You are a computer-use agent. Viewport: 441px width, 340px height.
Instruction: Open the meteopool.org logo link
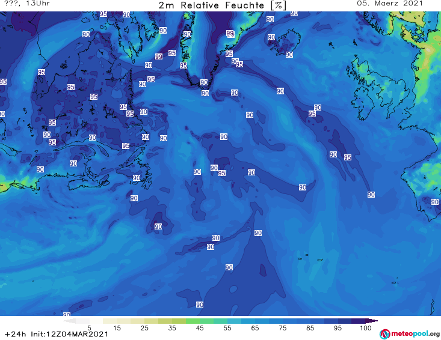pyautogui.click(x=410, y=334)
